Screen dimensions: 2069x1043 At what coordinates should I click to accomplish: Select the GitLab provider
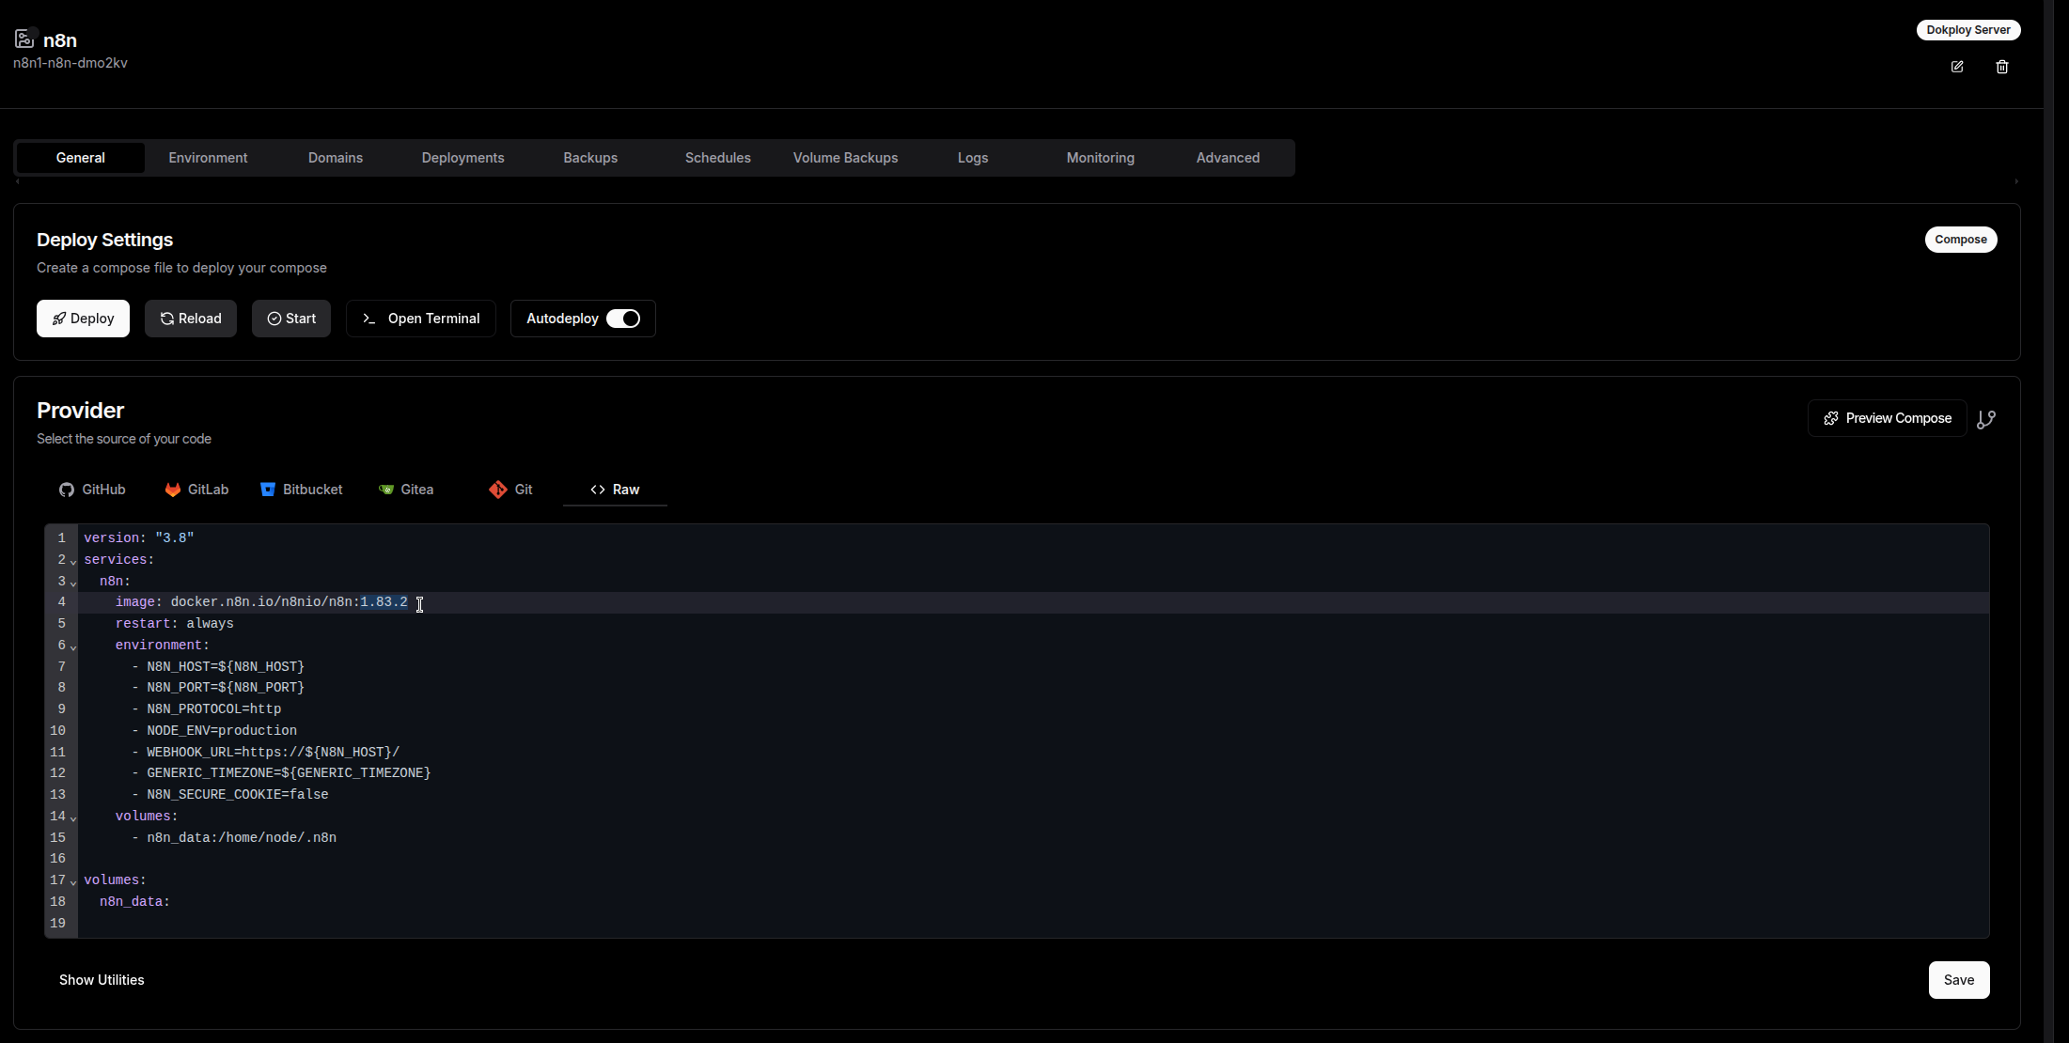pos(197,490)
